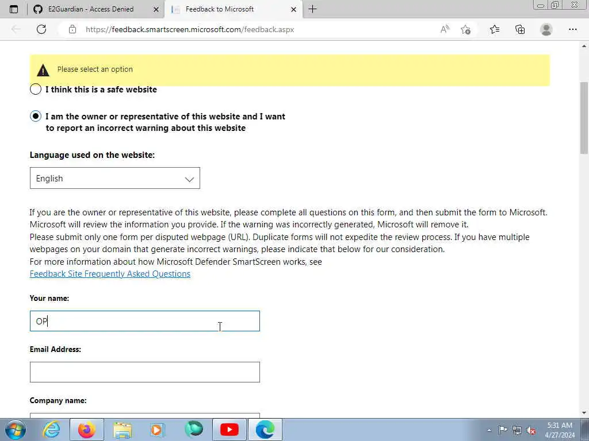Open Collections panel
This screenshot has height=441, width=589.
pyautogui.click(x=520, y=29)
